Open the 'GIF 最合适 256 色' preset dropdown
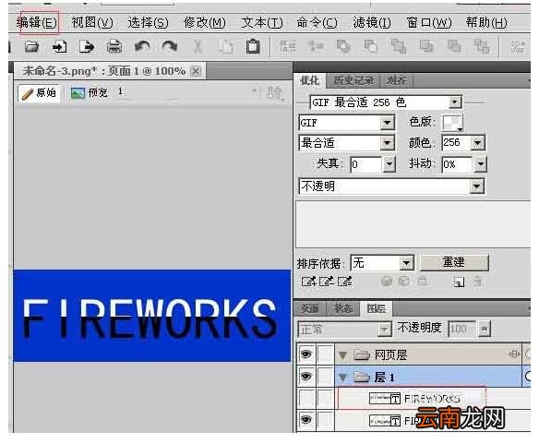Image resolution: width=539 pixels, height=444 pixels. pos(454,102)
